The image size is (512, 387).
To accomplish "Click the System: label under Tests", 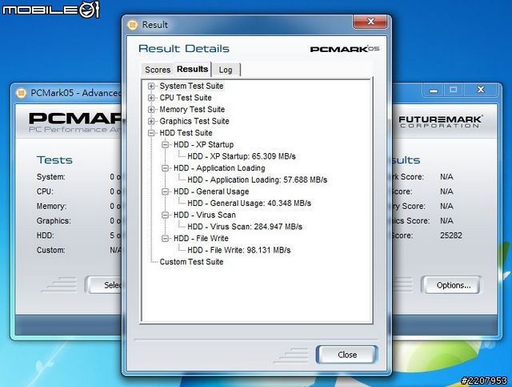I will tap(51, 177).
